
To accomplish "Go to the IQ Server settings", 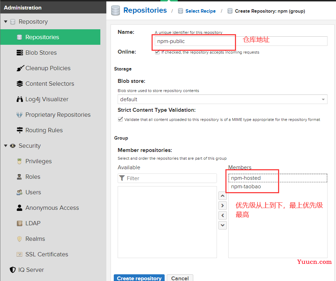I will [x=31, y=270].
